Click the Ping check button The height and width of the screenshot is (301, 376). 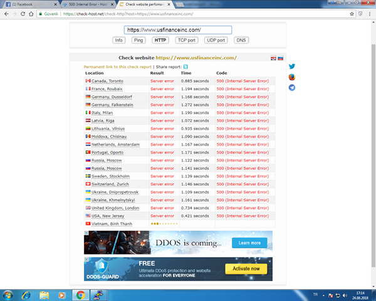click(138, 40)
